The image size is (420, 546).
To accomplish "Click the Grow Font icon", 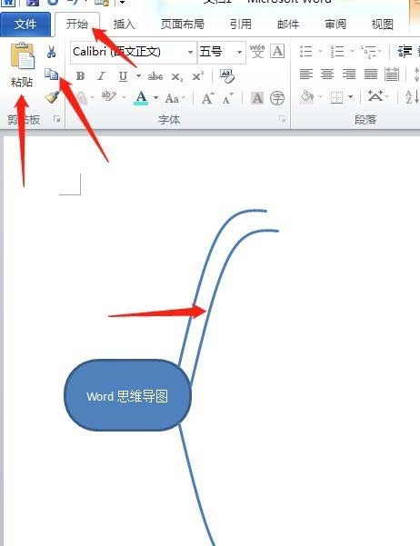I will tap(208, 98).
